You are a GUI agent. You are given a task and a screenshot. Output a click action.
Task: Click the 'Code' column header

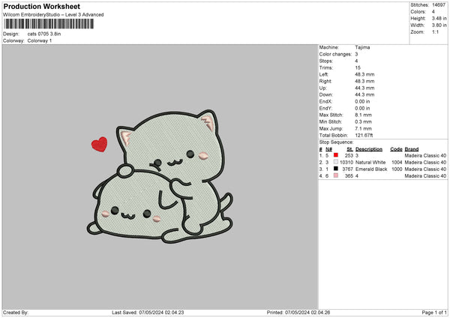click(396, 149)
